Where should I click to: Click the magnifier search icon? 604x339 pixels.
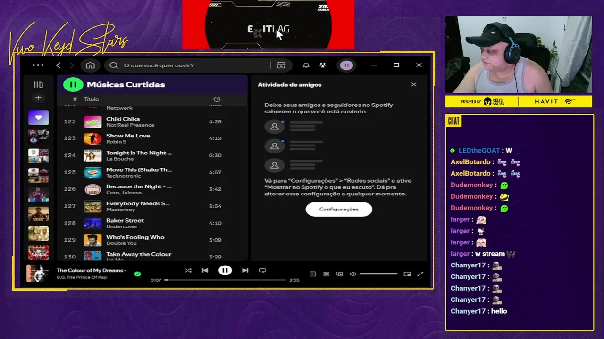[x=114, y=65]
